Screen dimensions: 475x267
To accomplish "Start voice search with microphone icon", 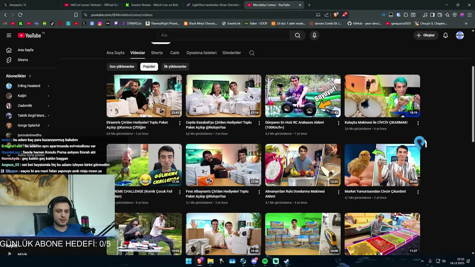I will pyautogui.click(x=314, y=35).
